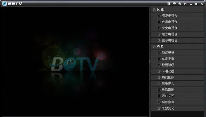Expand the 热门国际 node
Screen dimensions: 206x117
click(x=159, y=77)
